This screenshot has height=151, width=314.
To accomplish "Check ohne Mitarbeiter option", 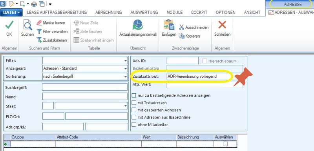I will pos(134,124).
